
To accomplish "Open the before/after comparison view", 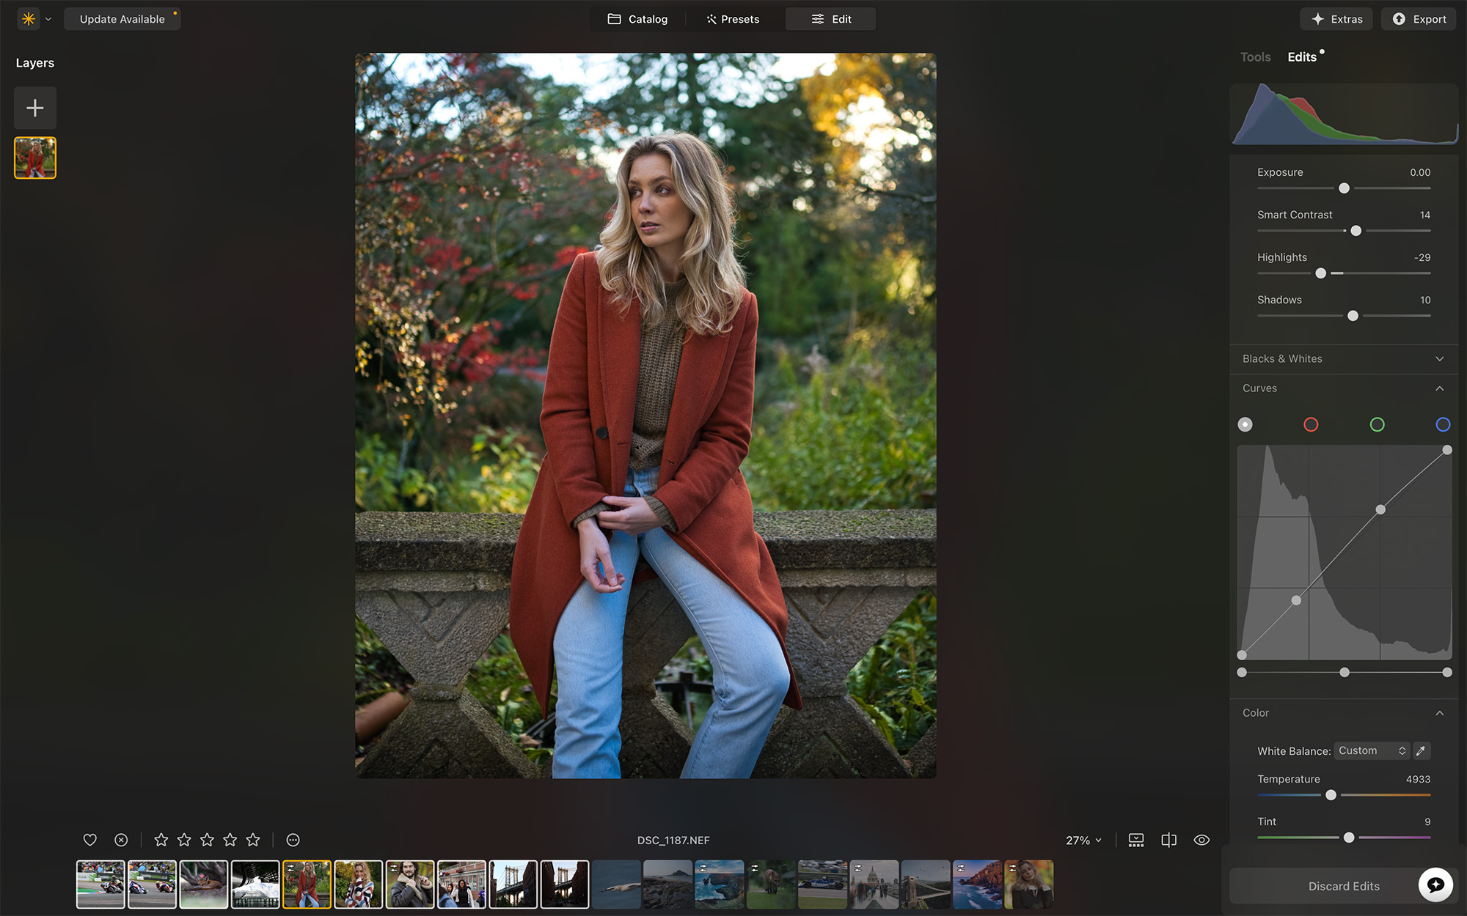I will (x=1168, y=840).
